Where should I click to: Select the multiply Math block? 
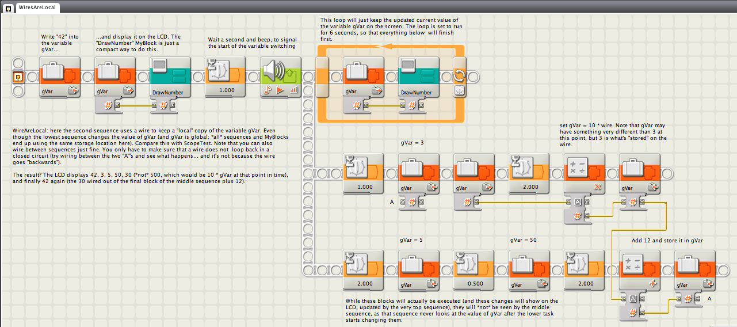click(x=585, y=173)
